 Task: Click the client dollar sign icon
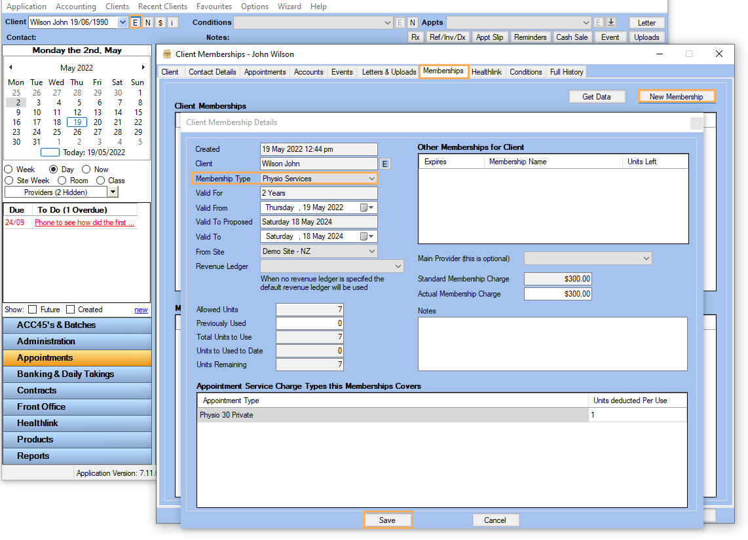[160, 23]
